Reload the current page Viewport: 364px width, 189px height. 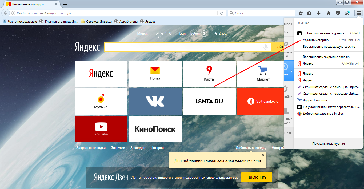pos(222,13)
